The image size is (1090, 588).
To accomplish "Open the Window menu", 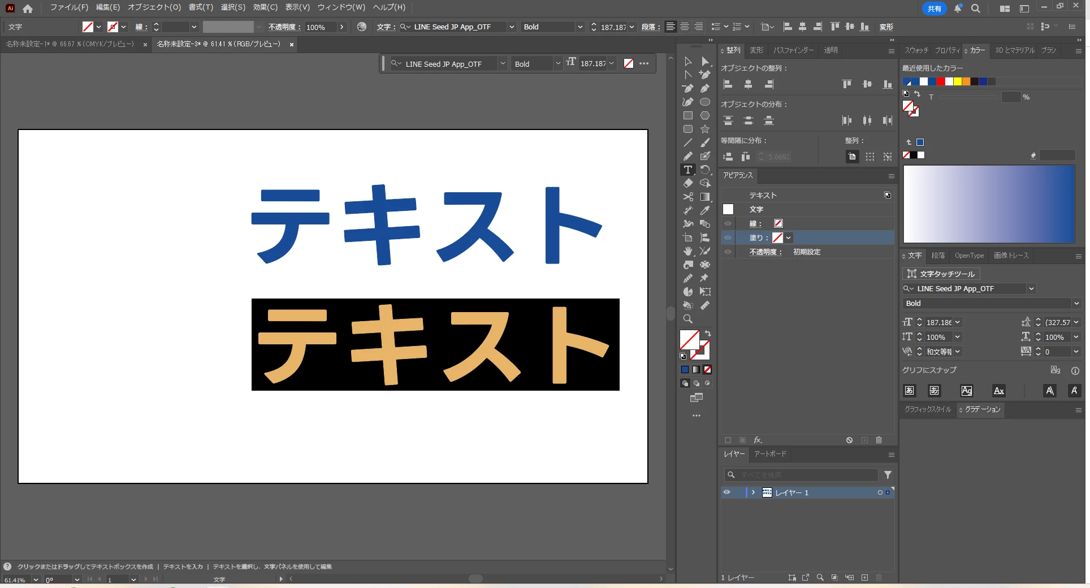I will point(341,7).
